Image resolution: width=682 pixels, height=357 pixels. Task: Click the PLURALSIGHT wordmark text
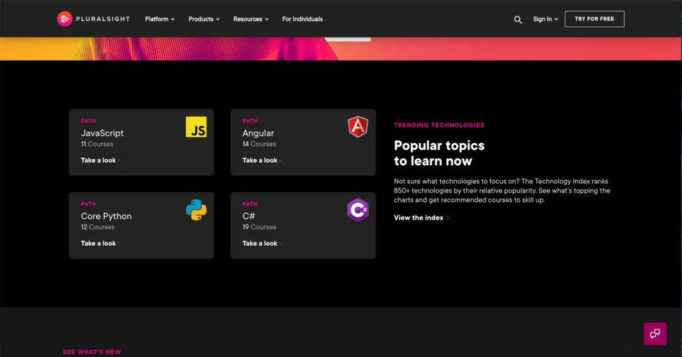103,19
